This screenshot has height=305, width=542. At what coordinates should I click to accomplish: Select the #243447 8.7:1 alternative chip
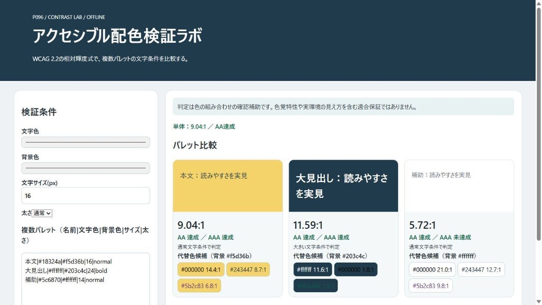[x=248, y=270]
